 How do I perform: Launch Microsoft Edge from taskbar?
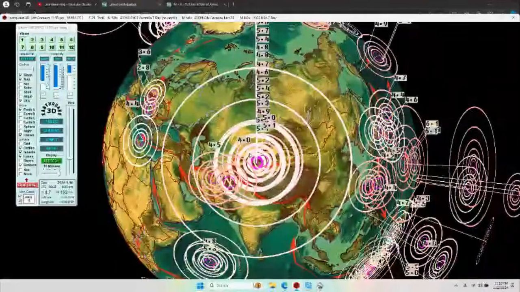[284, 286]
